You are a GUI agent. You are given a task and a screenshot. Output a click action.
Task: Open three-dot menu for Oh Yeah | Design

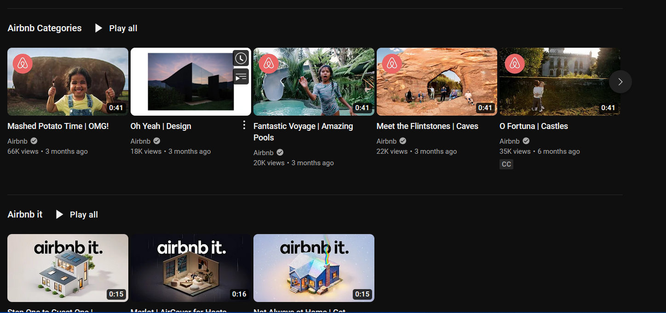click(x=244, y=125)
